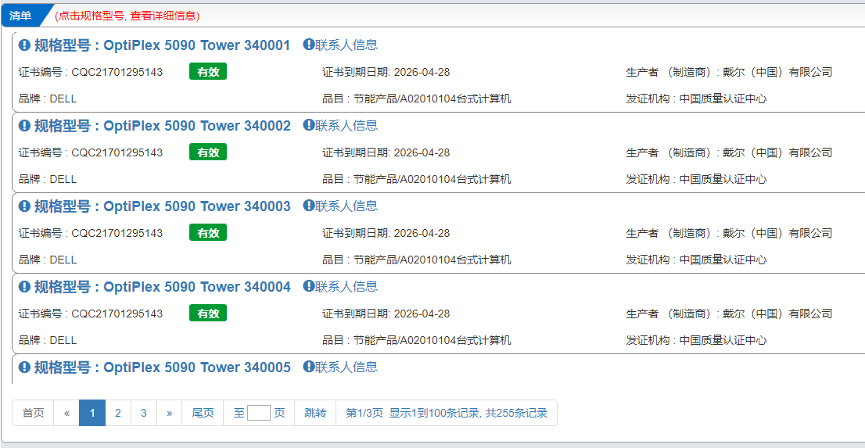Select page 1 in pagination
This screenshot has height=448, width=865.
coord(92,413)
